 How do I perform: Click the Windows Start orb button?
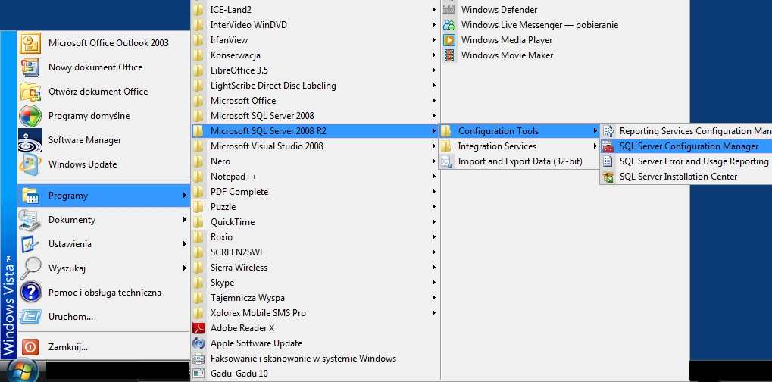click(22, 371)
